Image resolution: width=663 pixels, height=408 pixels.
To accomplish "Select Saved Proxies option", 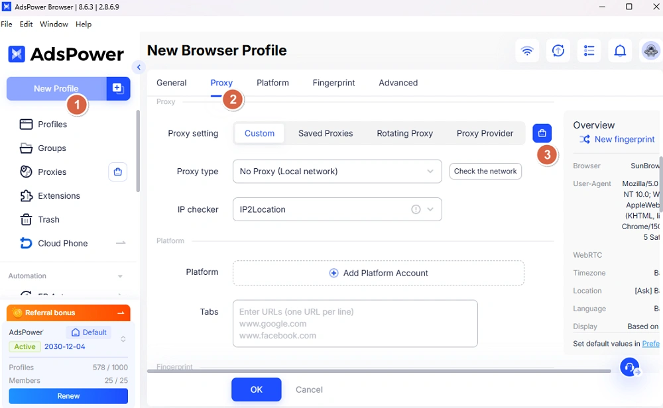I will coord(326,134).
